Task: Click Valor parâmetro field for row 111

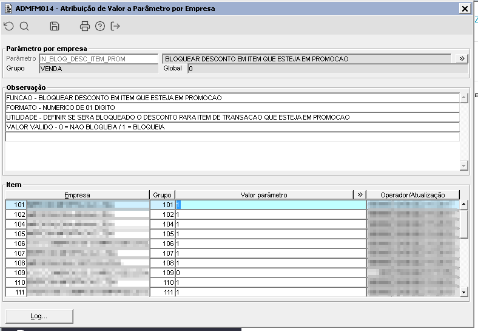Action: 271,292
